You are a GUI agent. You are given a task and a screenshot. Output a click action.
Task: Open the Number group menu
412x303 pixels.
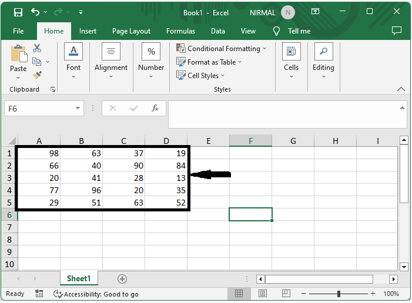pyautogui.click(x=151, y=61)
